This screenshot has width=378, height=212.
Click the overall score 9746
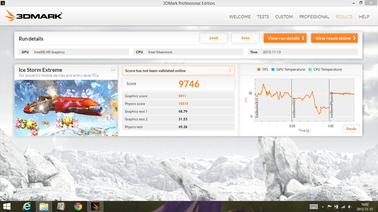click(x=189, y=84)
